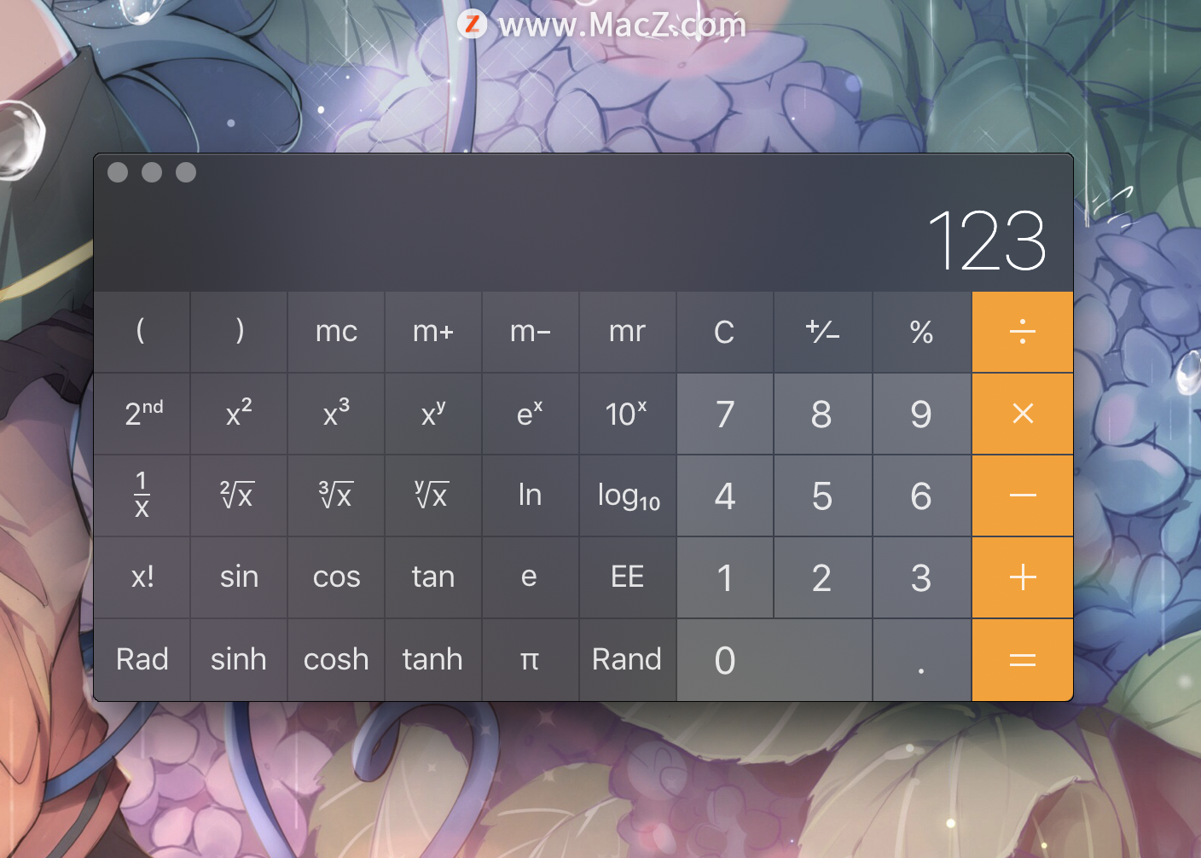Click the close parenthesis key
Image resolution: width=1201 pixels, height=858 pixels.
pos(239,332)
